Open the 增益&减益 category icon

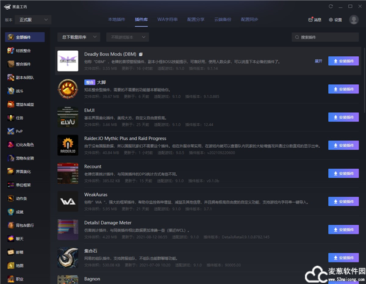tap(10, 104)
